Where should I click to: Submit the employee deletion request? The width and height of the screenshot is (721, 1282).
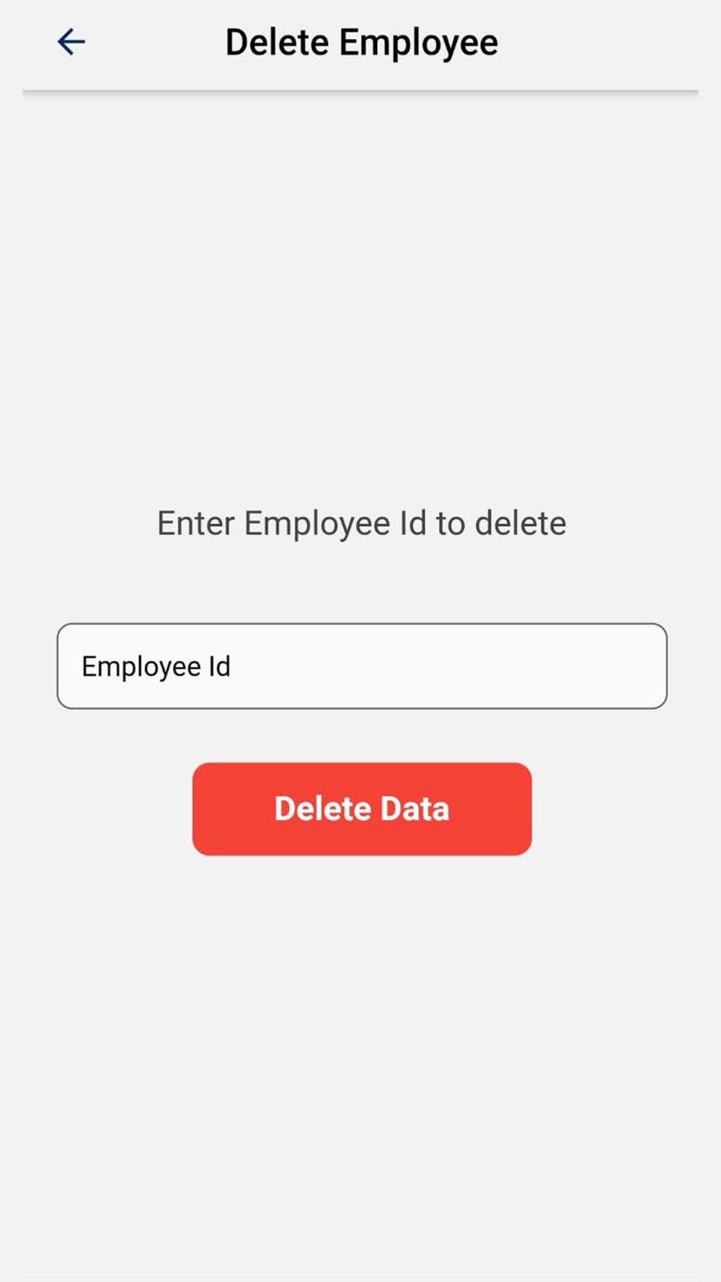tap(362, 809)
